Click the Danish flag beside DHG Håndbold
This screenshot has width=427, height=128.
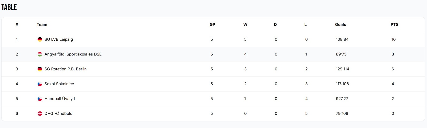(x=40, y=114)
